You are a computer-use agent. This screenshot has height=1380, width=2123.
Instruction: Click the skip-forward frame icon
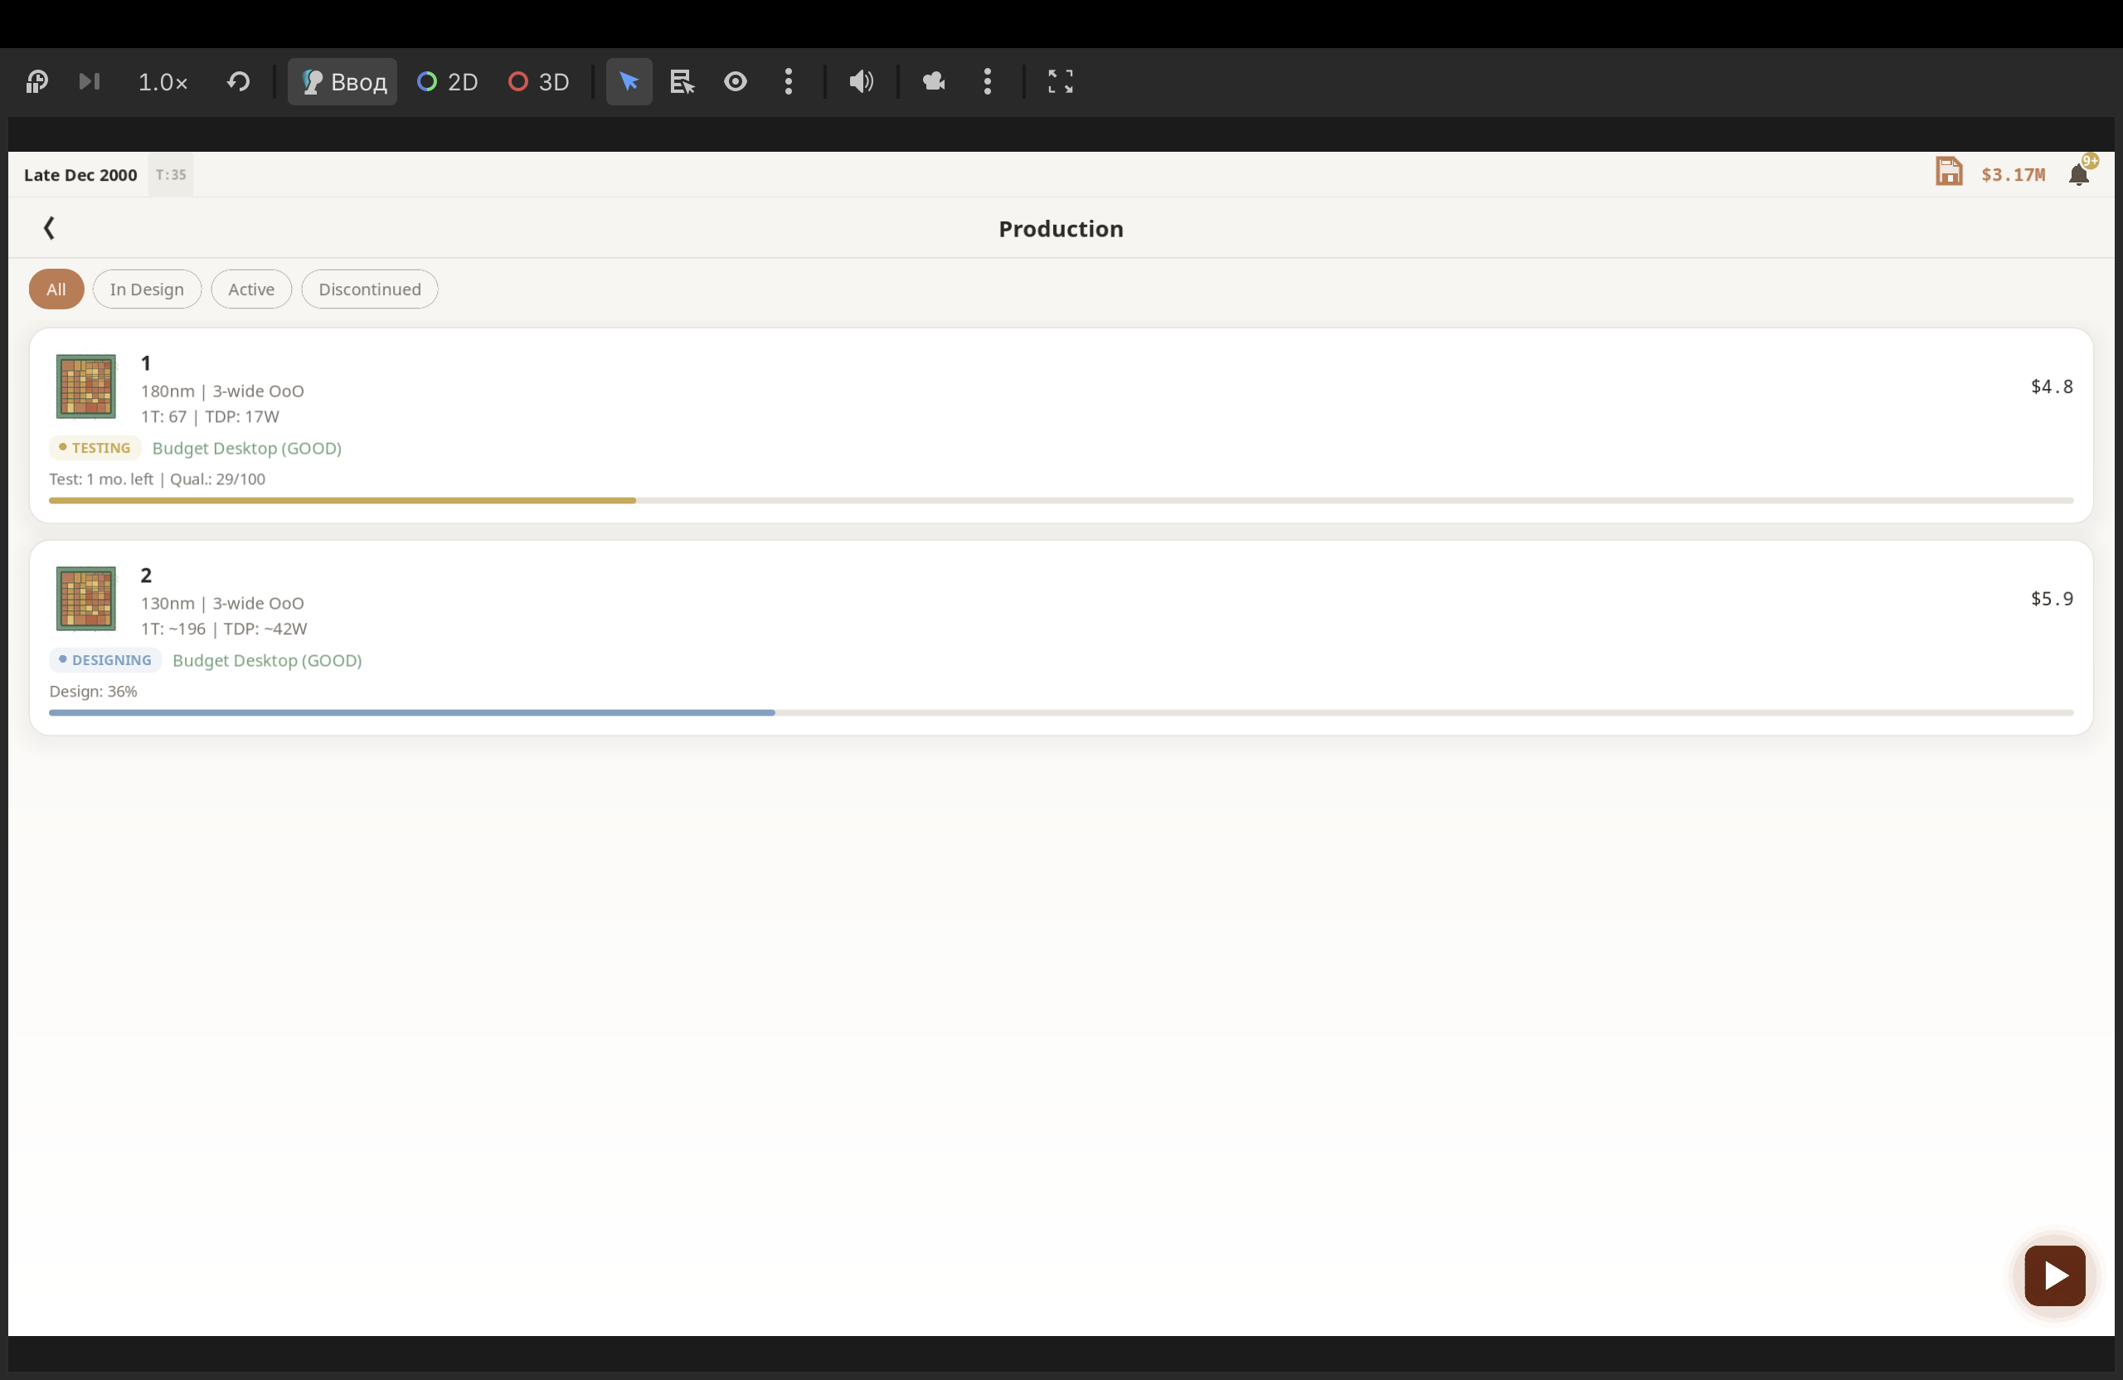click(90, 82)
